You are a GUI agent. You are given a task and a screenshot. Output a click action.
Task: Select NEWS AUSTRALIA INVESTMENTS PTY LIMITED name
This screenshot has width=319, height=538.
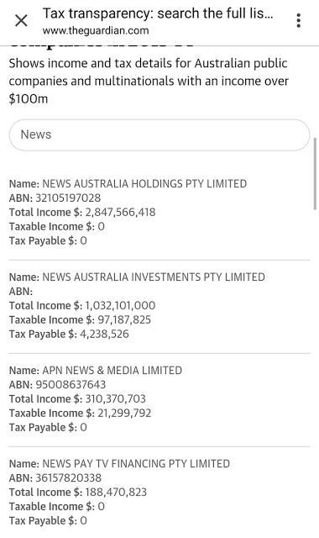point(154,277)
